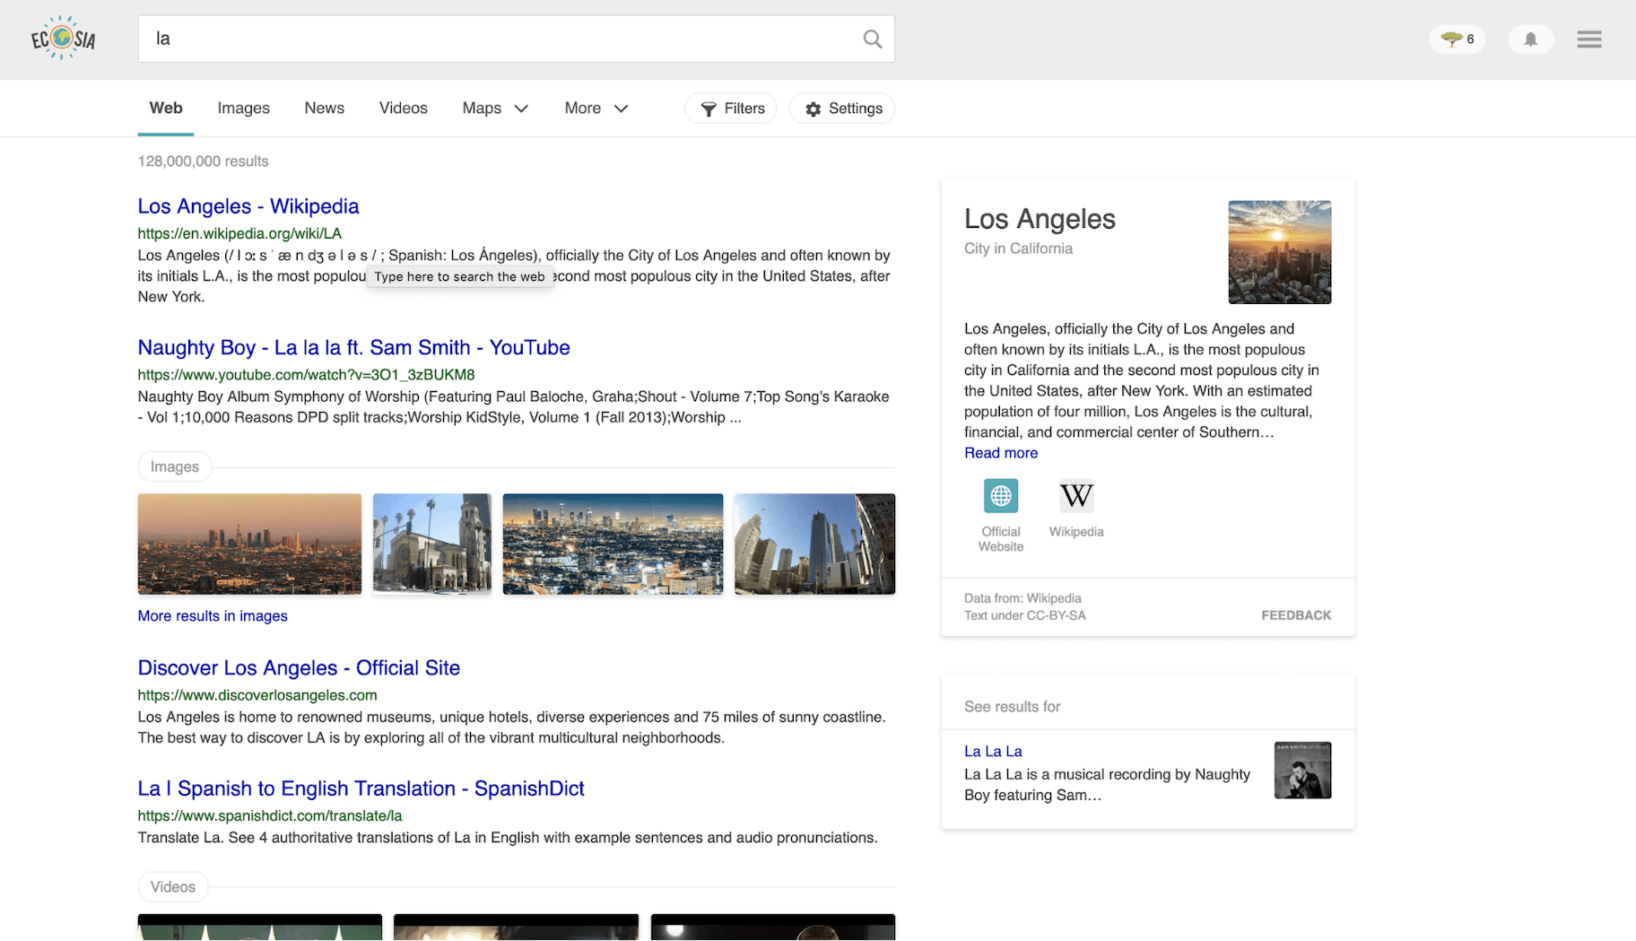Click the first Los Angeles skyline image
Viewport: 1636px width, 941px height.
click(x=248, y=544)
